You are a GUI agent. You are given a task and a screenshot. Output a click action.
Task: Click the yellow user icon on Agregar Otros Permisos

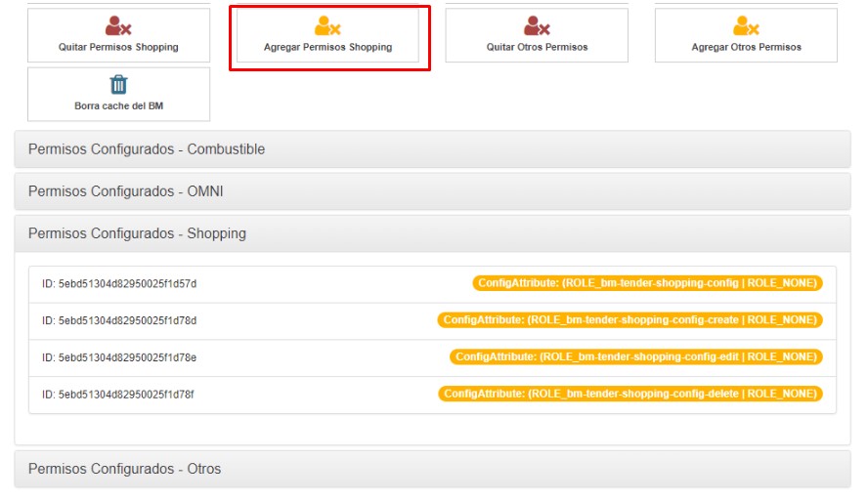(746, 26)
